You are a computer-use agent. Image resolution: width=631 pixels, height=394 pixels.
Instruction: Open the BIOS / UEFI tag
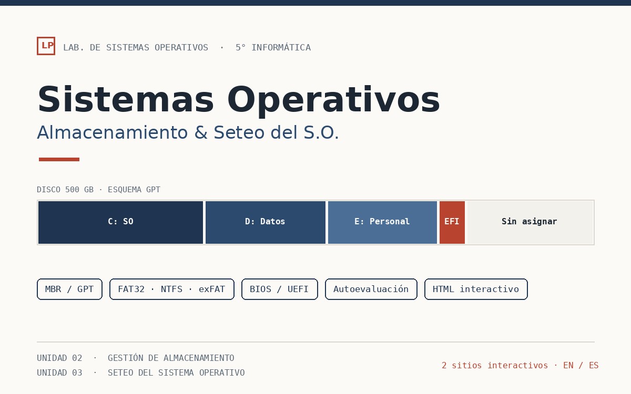point(280,289)
